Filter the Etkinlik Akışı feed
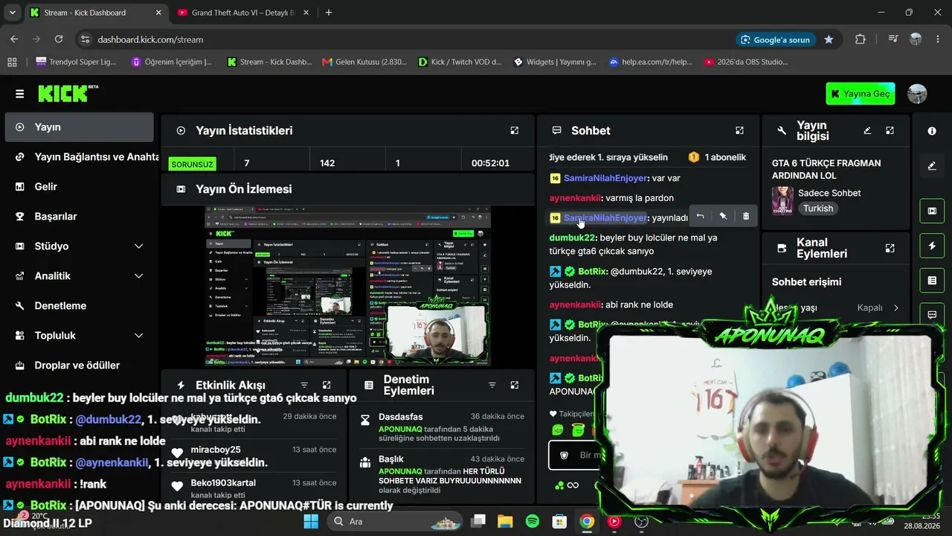The height and width of the screenshot is (536, 952). point(304,385)
